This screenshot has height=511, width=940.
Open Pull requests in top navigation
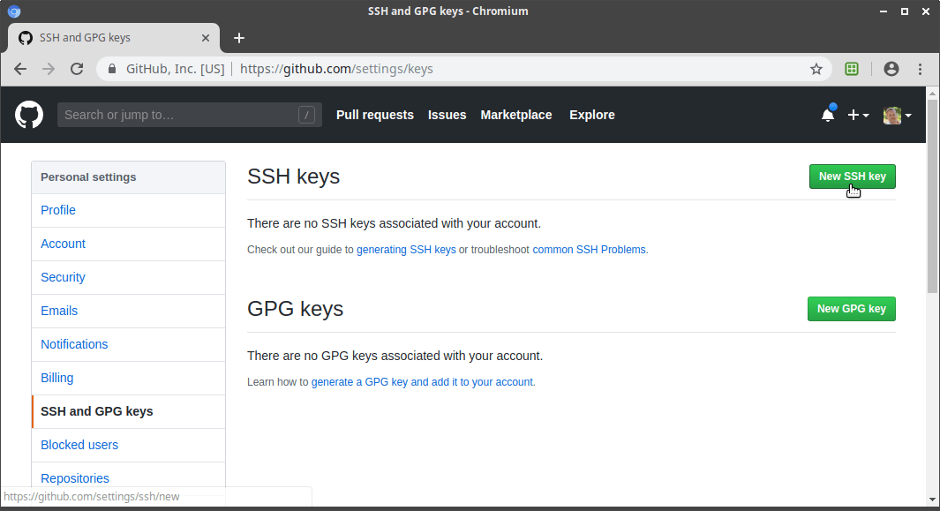[x=375, y=115]
